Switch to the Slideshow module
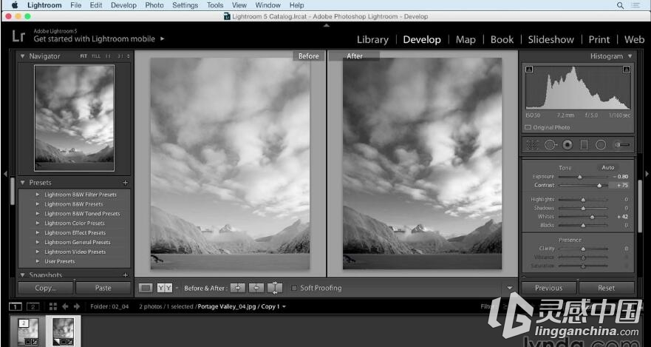Screen dimensions: 651x347 (x=551, y=39)
